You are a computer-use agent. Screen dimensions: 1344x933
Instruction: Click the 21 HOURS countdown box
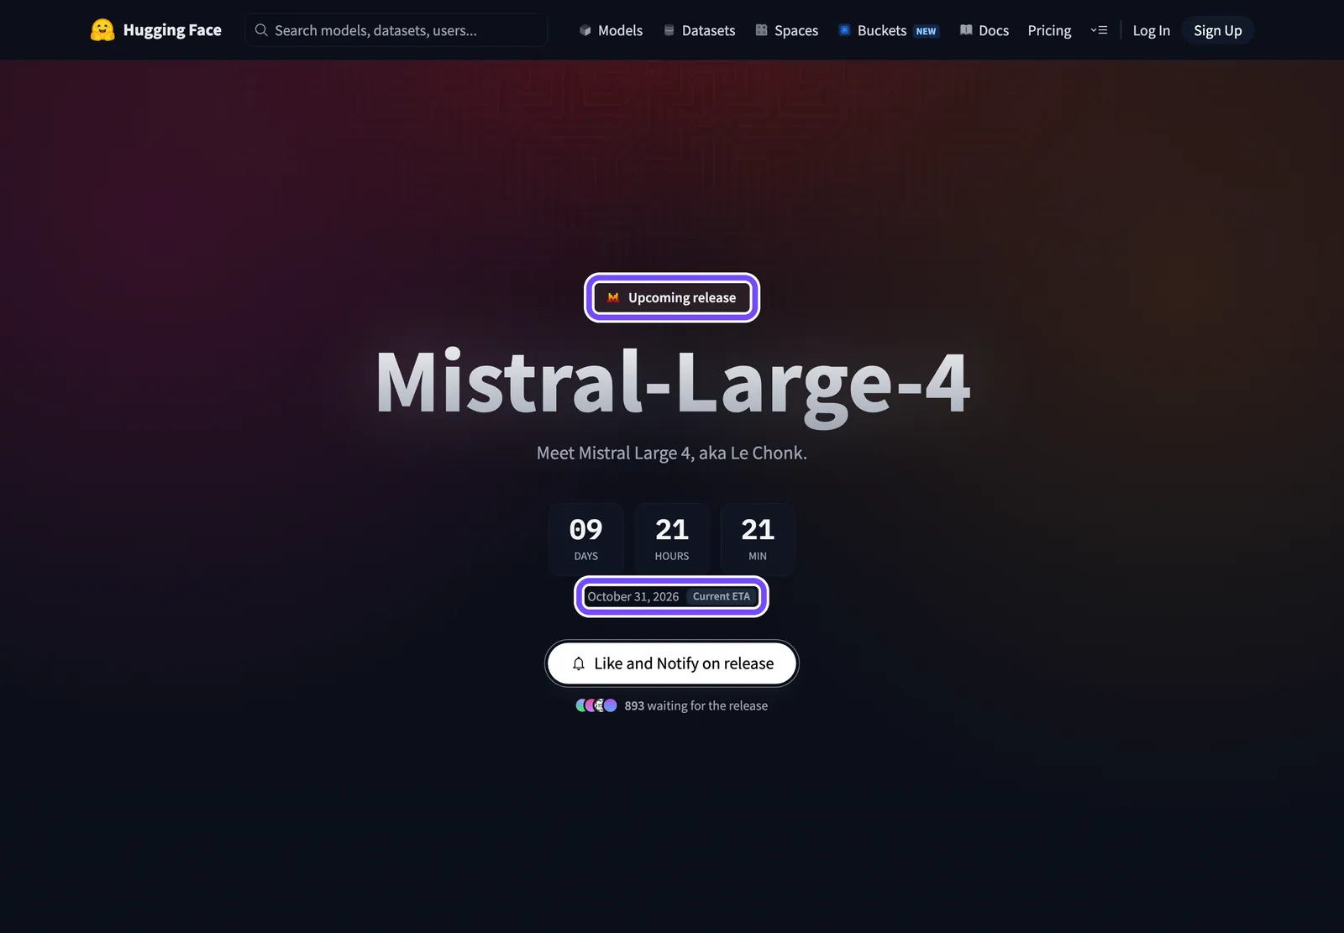click(x=672, y=538)
